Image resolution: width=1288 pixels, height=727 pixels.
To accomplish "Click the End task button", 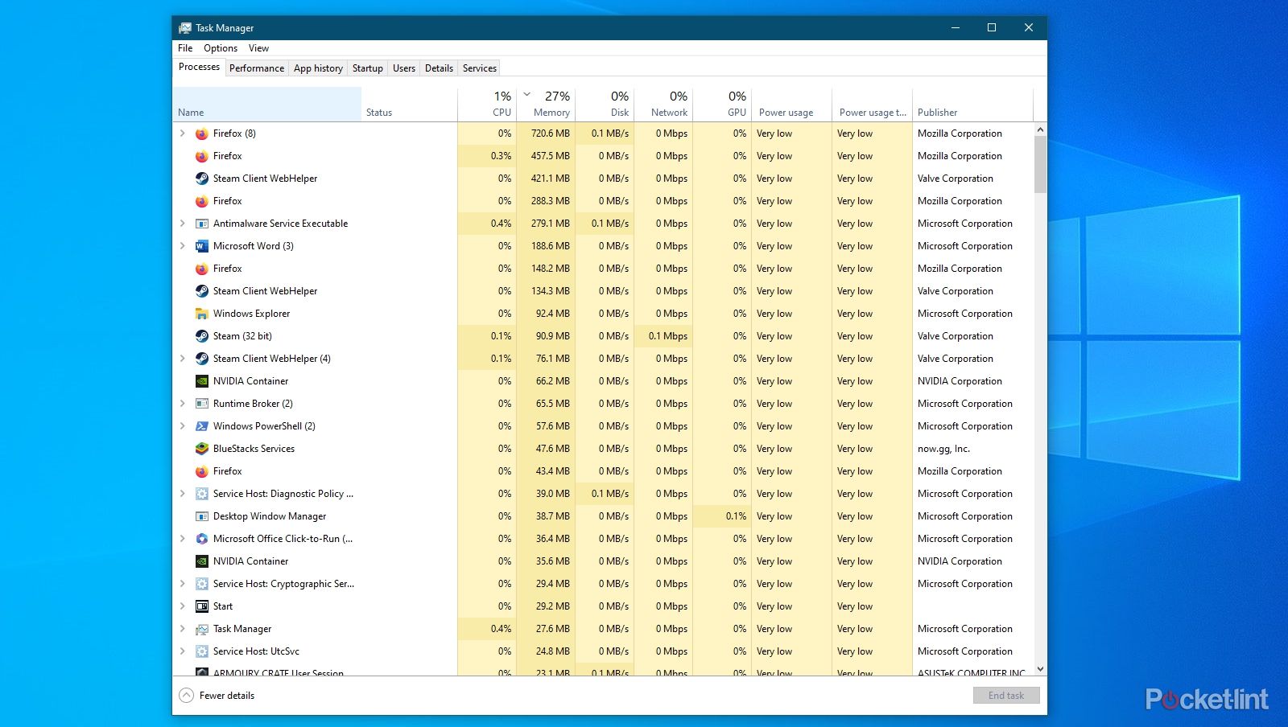I will (1006, 696).
